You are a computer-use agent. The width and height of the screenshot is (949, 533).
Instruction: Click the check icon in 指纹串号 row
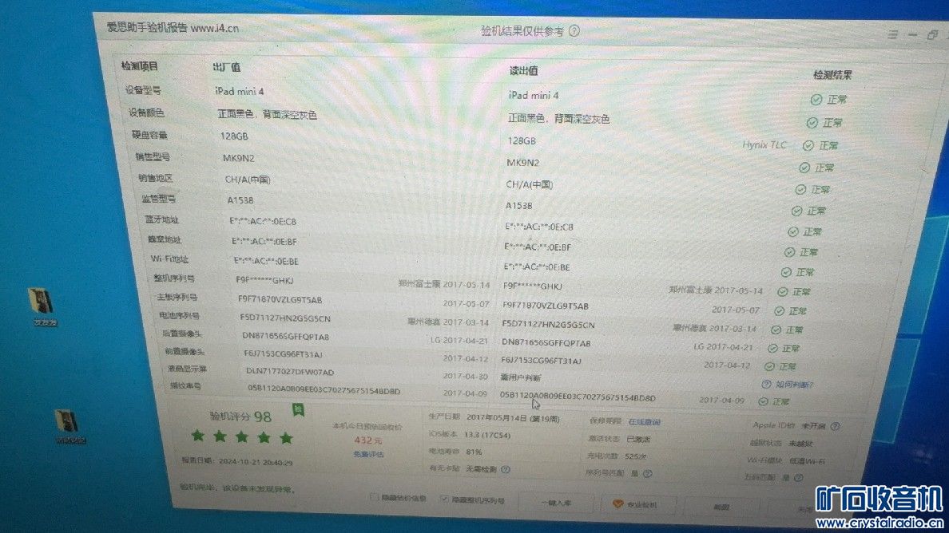(763, 402)
